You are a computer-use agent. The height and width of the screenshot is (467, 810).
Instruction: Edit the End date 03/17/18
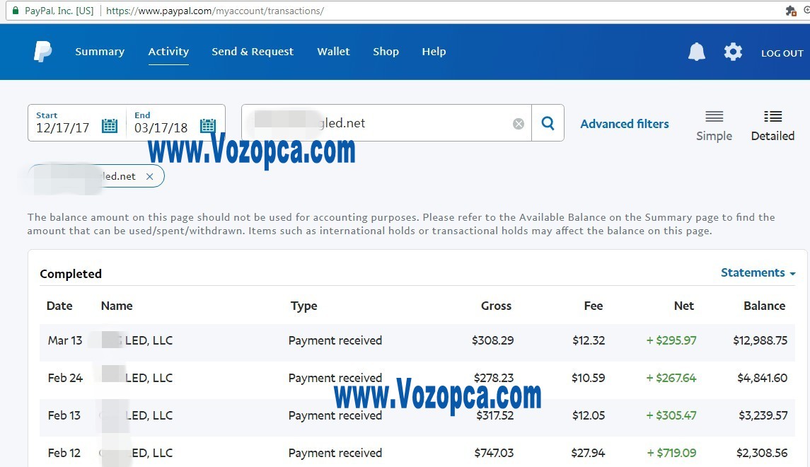click(161, 128)
